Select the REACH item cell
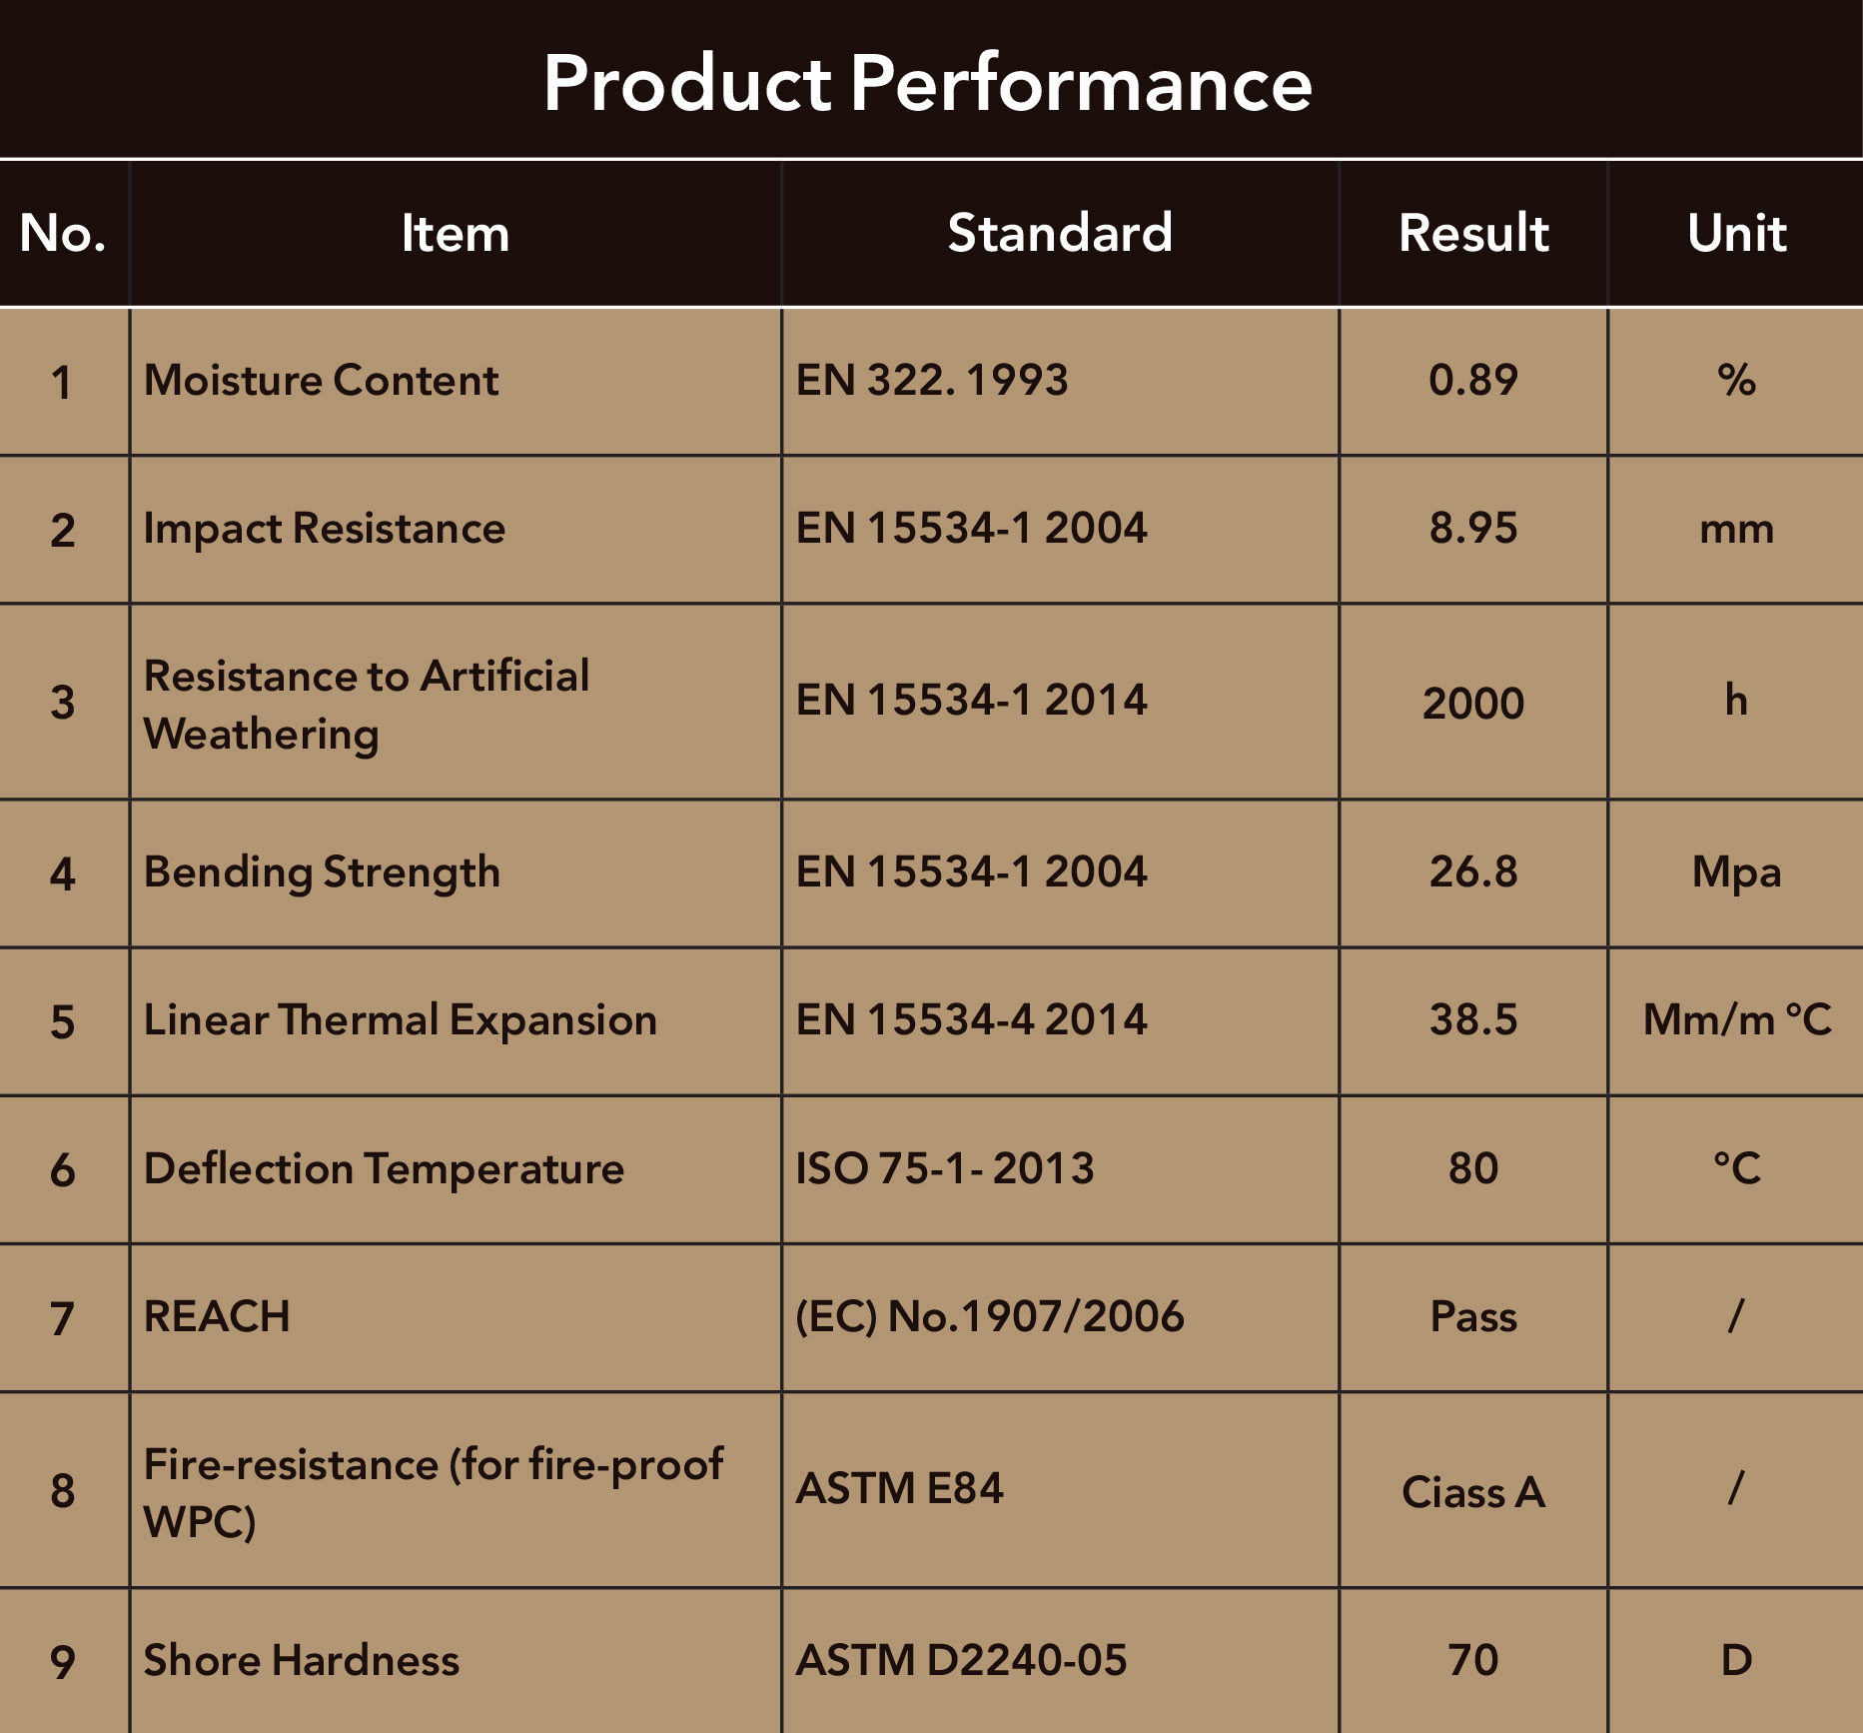Screen dimensions: 1863x1733 pos(217,1316)
